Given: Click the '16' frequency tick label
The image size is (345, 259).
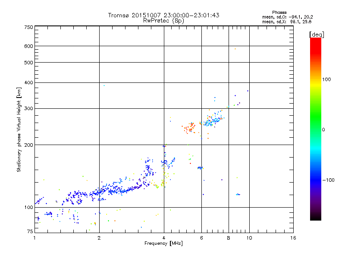Looking at the screenshot, I should click(293, 238).
